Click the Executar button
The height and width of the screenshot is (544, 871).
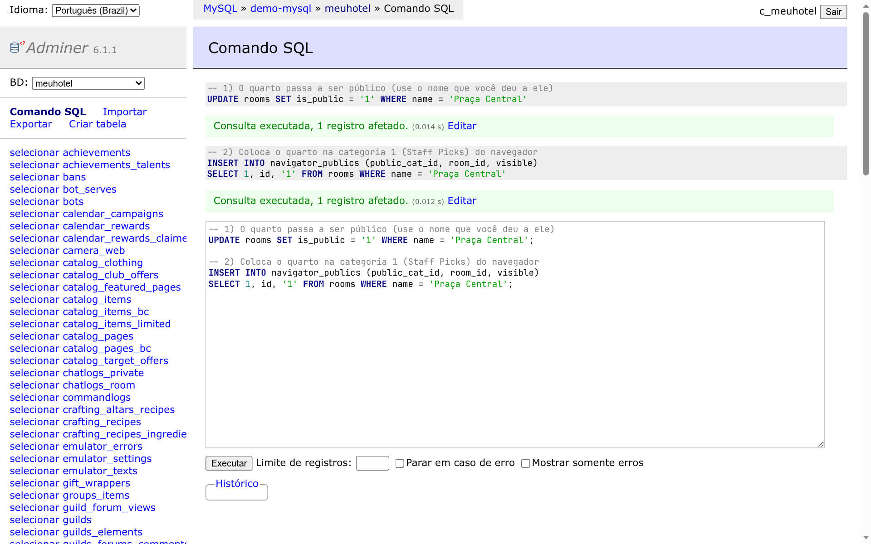pos(229,463)
